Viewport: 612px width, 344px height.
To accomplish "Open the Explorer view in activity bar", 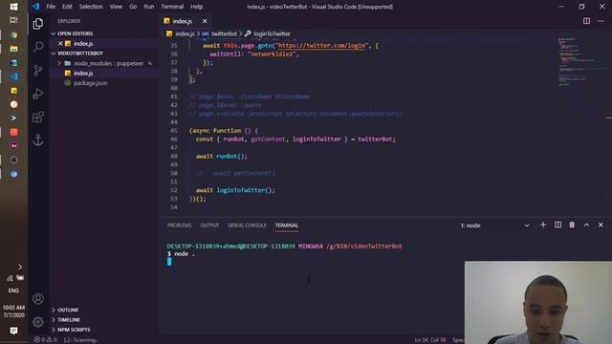I will point(38,24).
